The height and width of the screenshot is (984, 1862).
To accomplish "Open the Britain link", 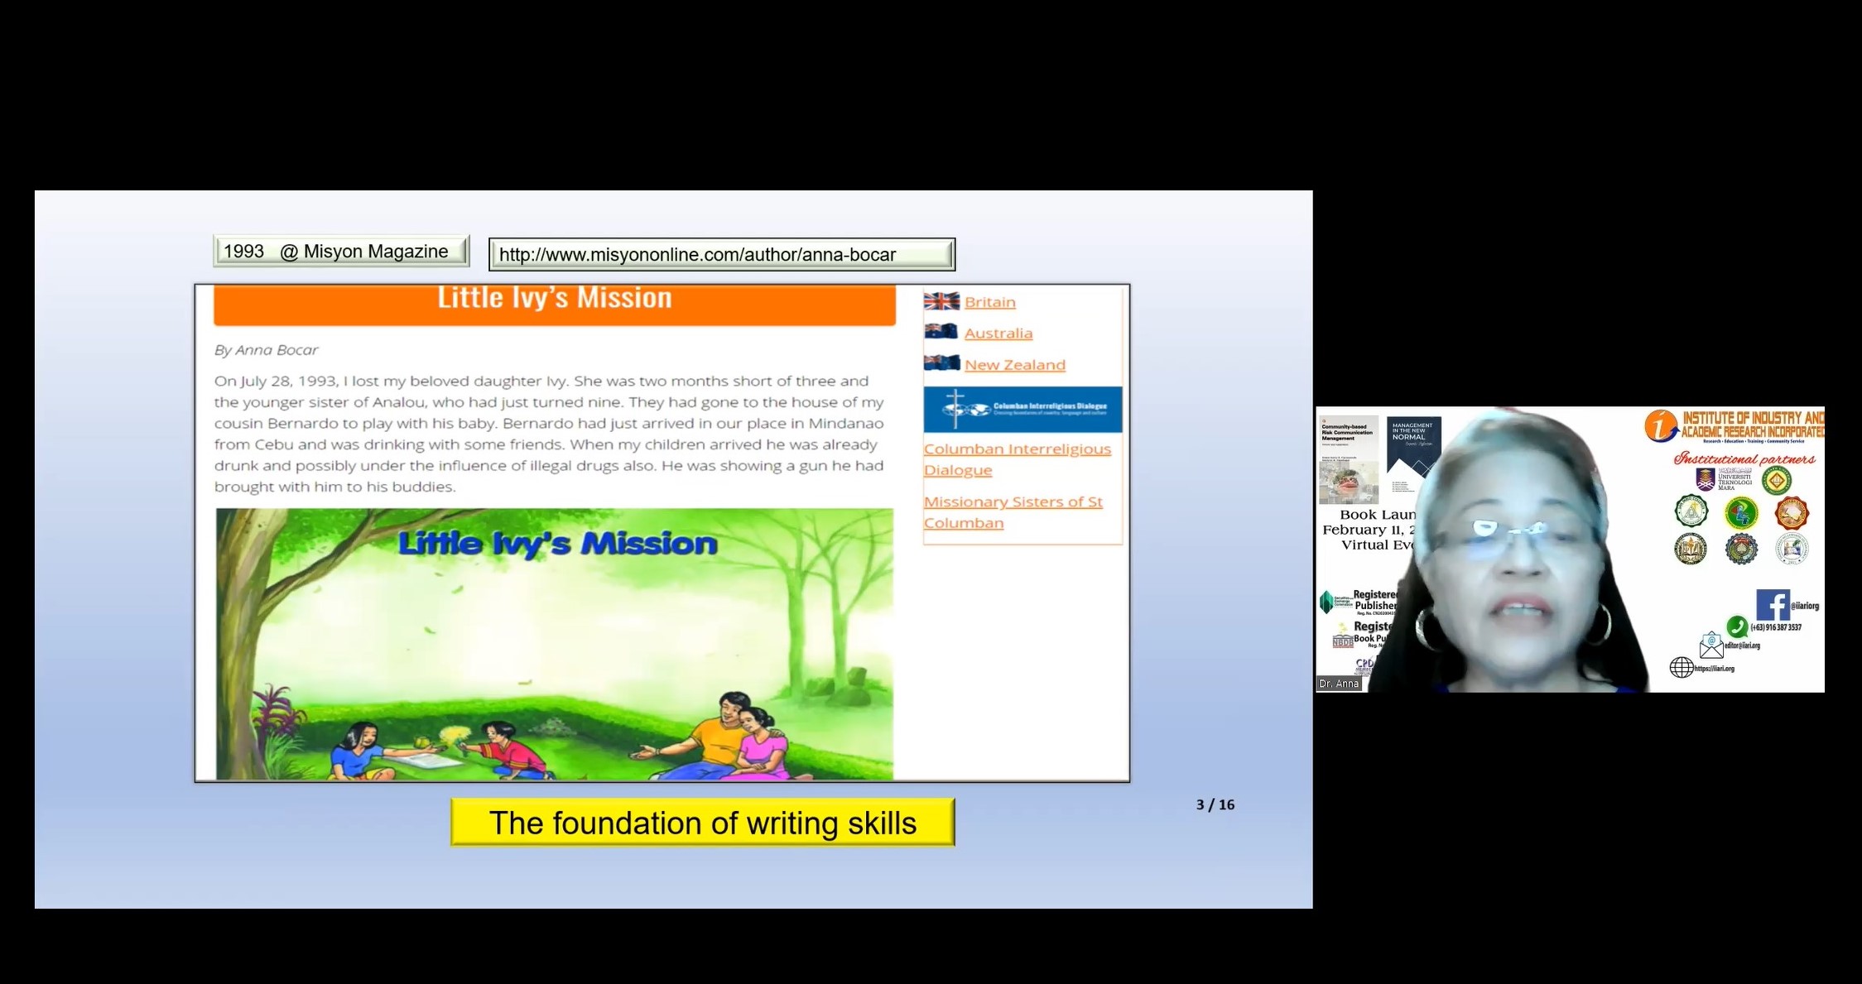I will [x=989, y=302].
